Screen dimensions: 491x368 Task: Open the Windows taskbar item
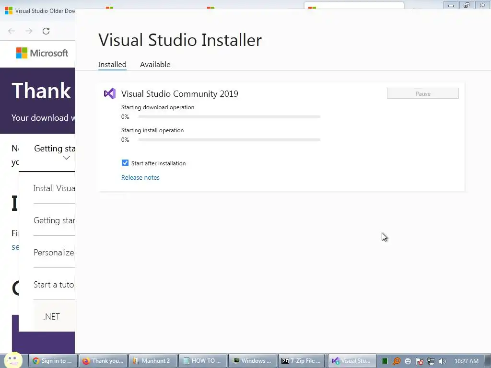pos(253,361)
